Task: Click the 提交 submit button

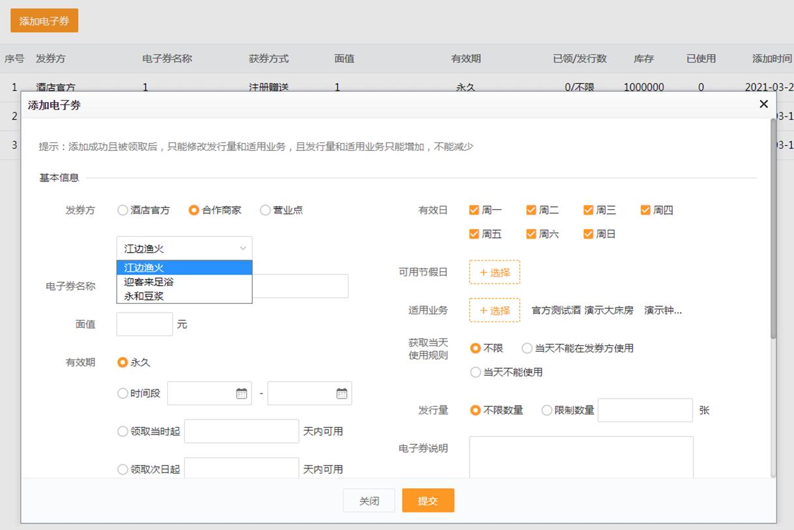Action: pyautogui.click(x=428, y=501)
